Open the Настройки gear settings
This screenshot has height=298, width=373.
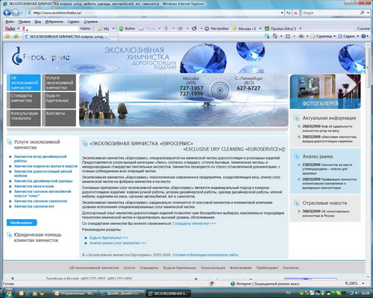[216, 29]
